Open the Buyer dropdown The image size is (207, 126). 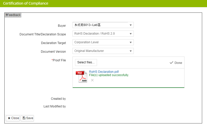coord(103,25)
